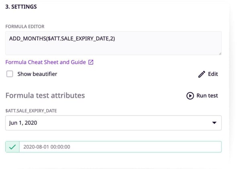
Task: Click the Run test label
Action: pyautogui.click(x=207, y=96)
